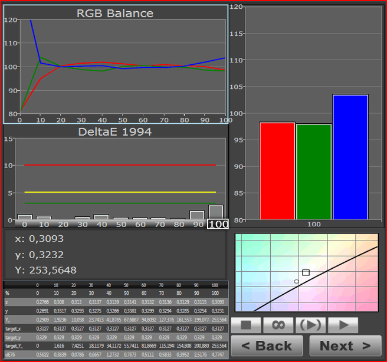Click table cell 0,5622 in dE76 row

(x=42, y=354)
